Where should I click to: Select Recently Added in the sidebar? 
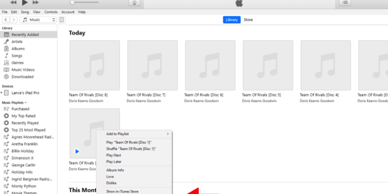(29, 35)
